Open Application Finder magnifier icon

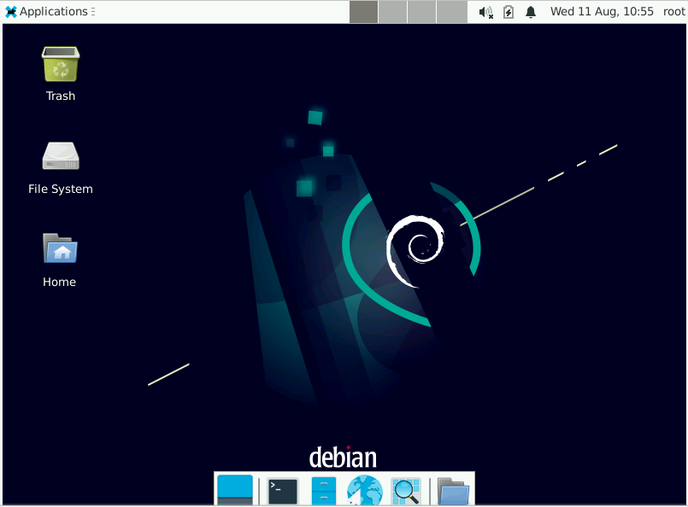[x=406, y=491]
